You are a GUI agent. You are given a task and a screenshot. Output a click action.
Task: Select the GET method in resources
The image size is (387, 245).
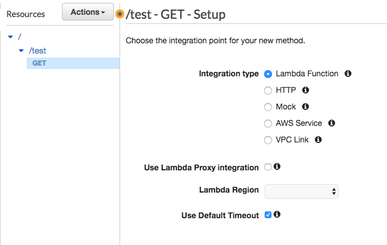39,63
